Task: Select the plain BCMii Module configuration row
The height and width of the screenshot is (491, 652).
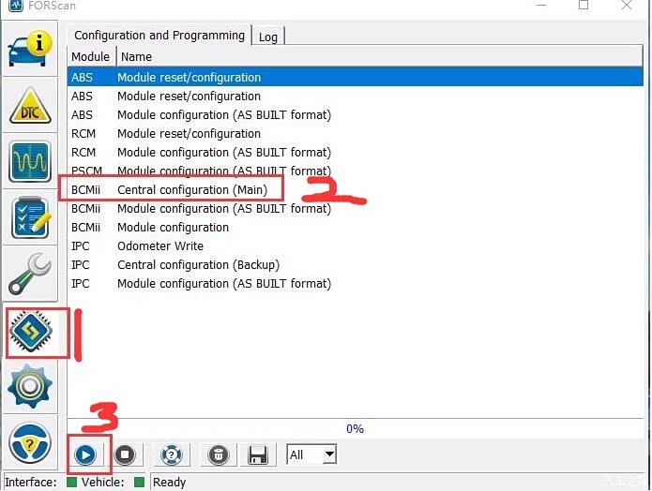Action: point(356,227)
